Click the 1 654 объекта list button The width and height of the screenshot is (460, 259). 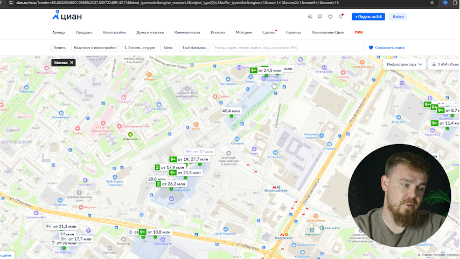point(444,64)
